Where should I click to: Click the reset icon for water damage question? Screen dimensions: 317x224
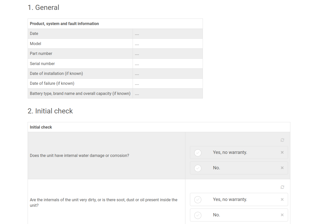[282, 140]
